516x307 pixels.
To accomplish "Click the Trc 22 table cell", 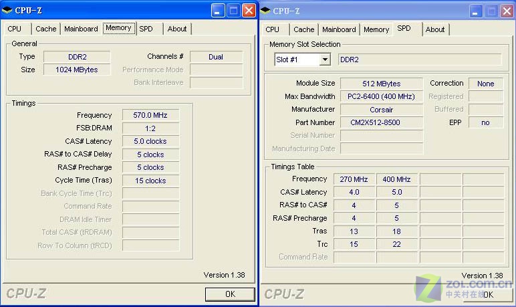I will click(396, 244).
